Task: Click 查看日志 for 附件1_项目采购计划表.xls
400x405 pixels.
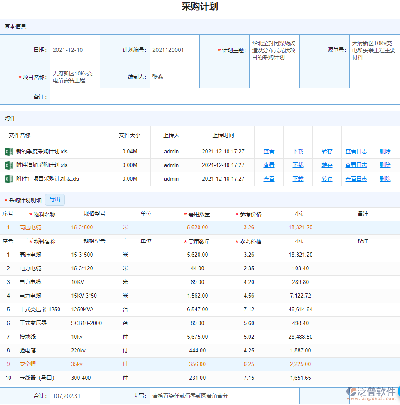Action: click(356, 179)
